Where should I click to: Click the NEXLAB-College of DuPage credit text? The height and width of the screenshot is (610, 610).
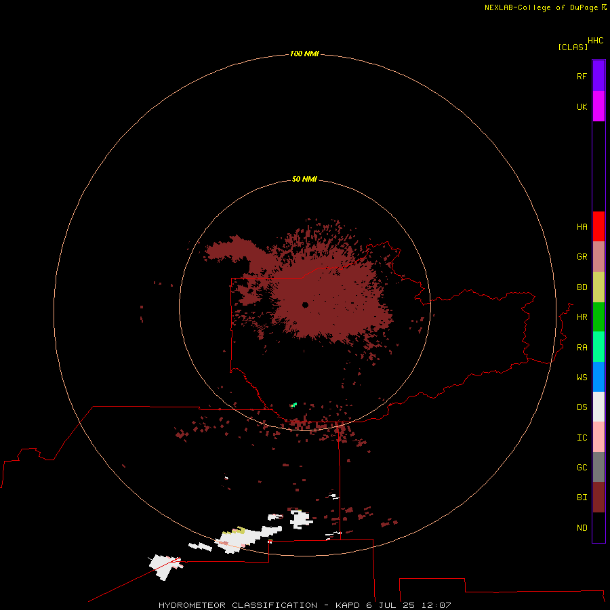(542, 7)
